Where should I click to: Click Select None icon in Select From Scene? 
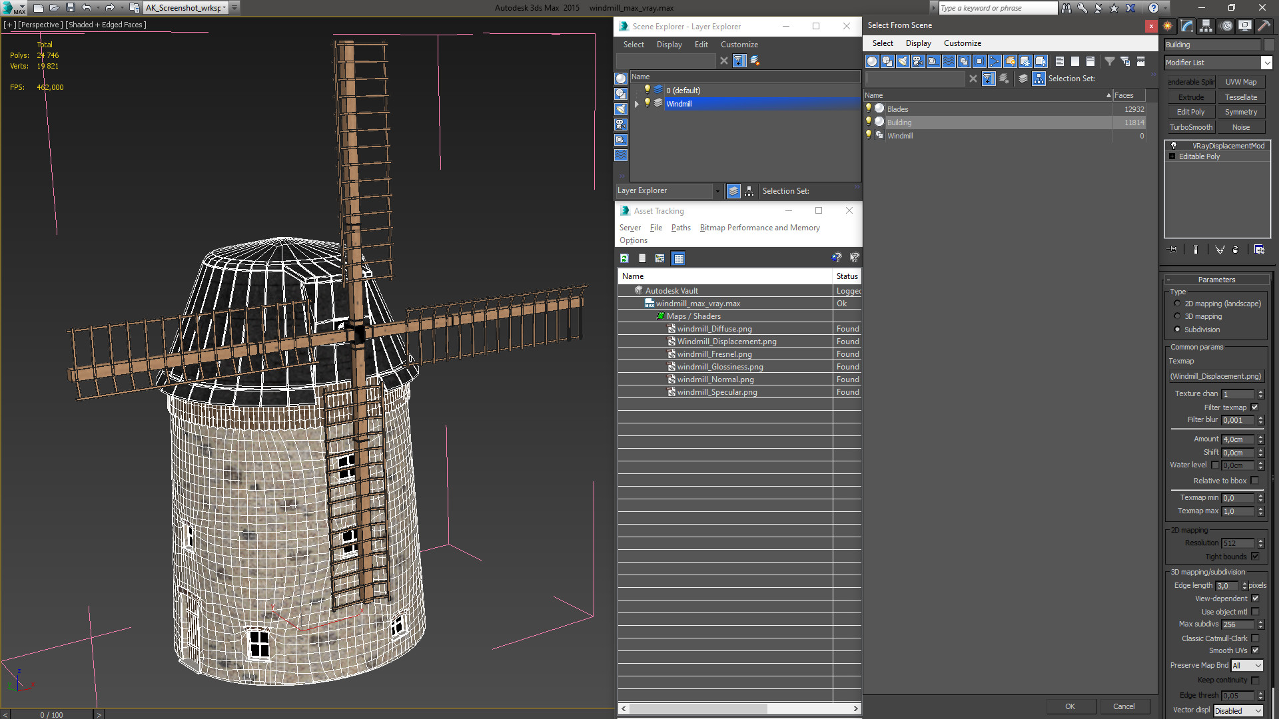click(1075, 61)
